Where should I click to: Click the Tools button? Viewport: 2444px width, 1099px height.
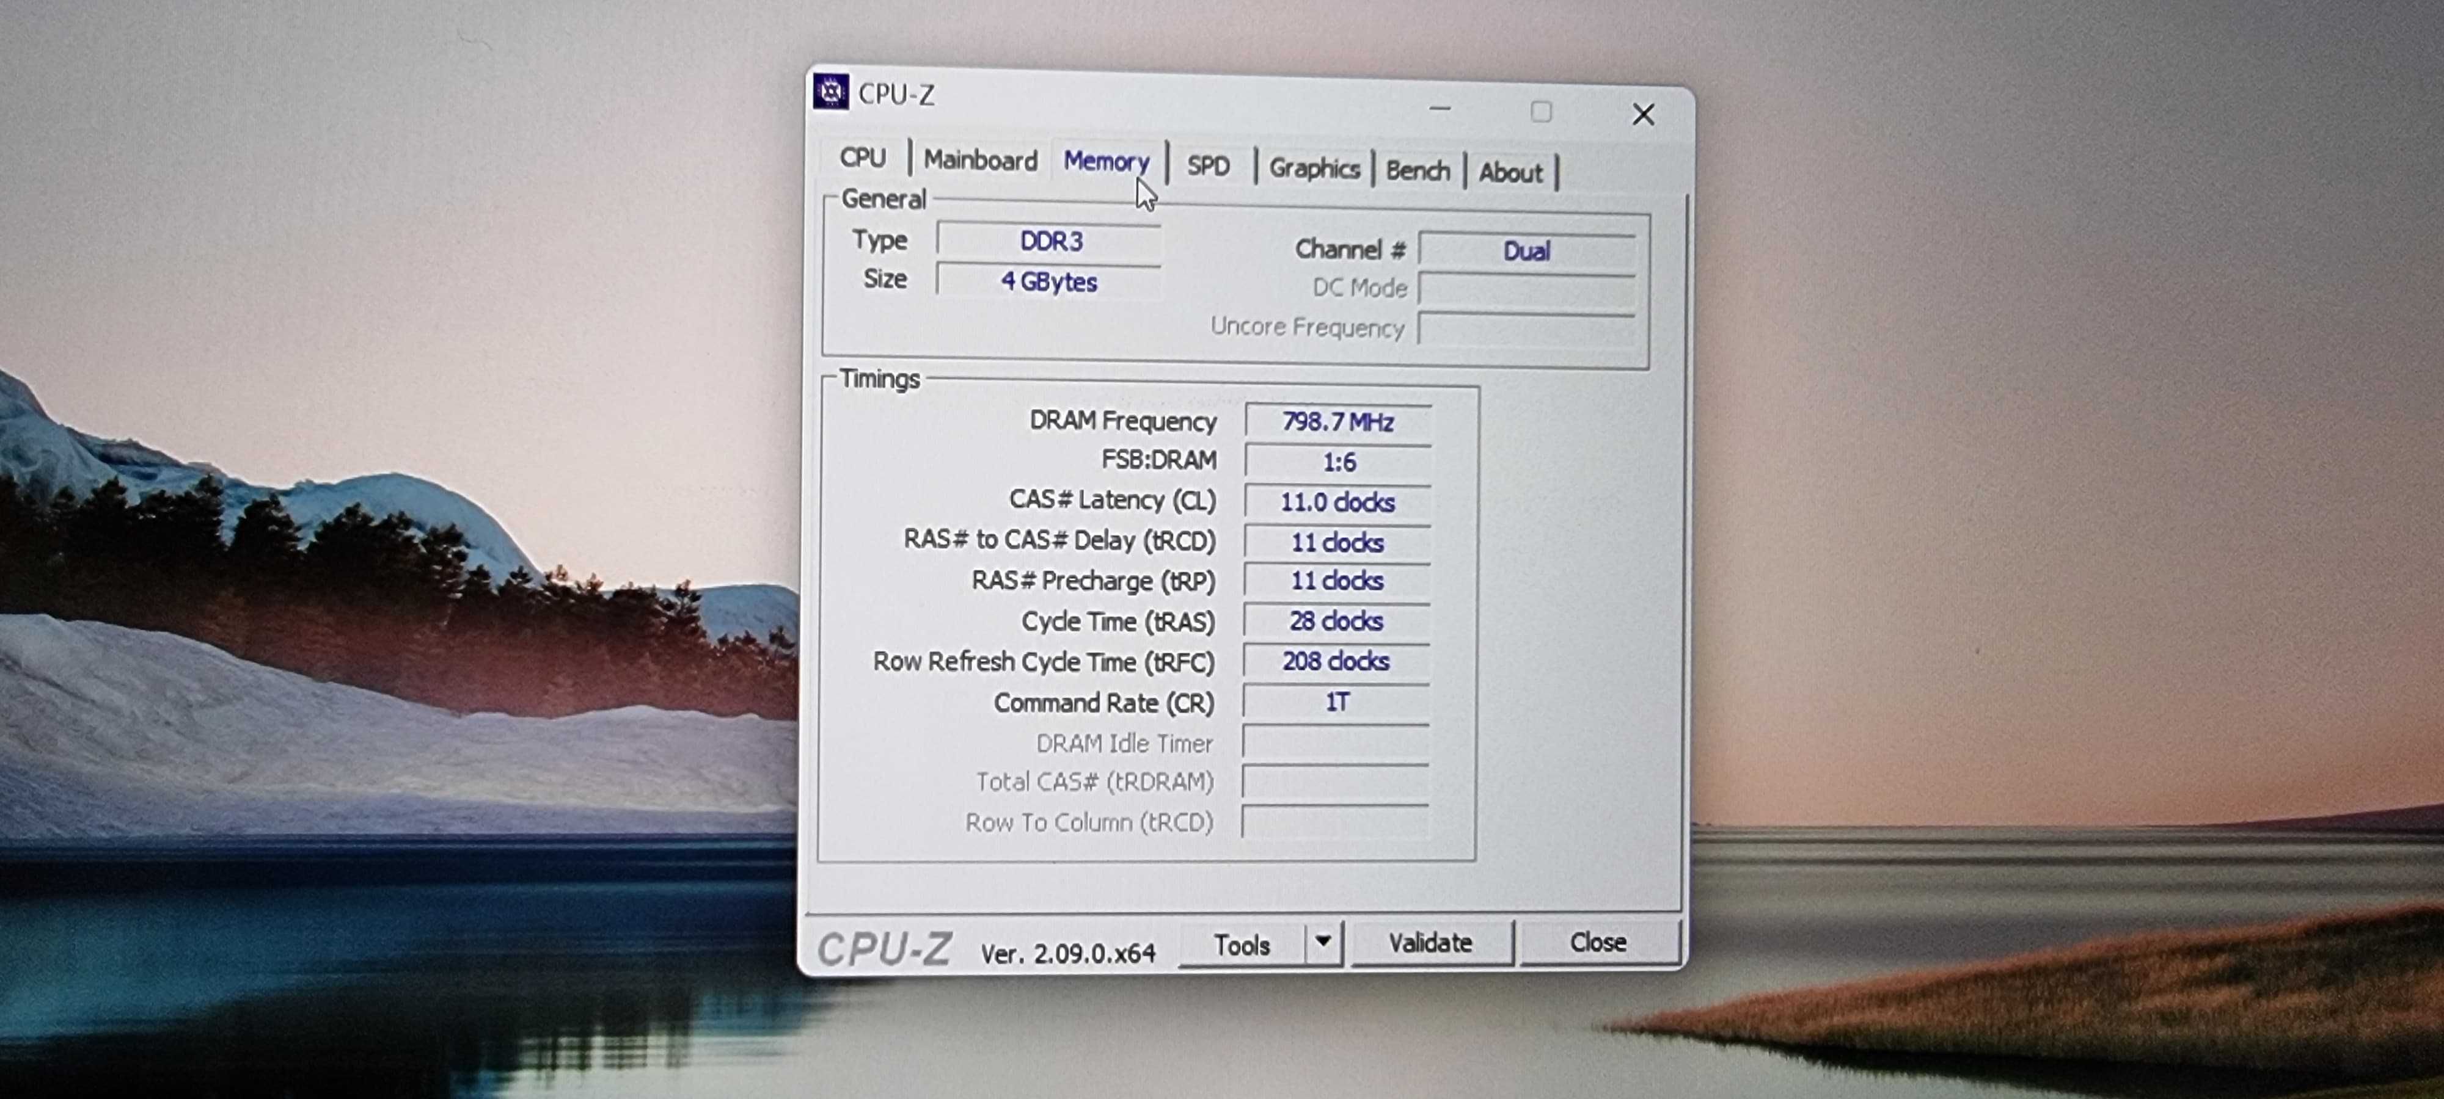(1241, 945)
